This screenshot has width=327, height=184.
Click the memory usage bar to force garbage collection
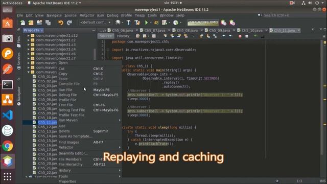(x=203, y=22)
